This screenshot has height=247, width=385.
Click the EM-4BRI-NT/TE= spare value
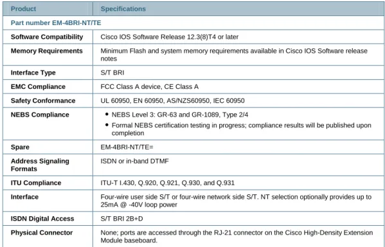pyautogui.click(x=127, y=147)
